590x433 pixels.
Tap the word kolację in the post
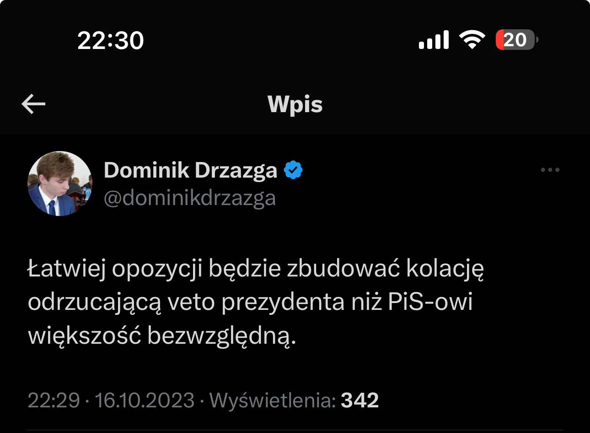tap(445, 269)
